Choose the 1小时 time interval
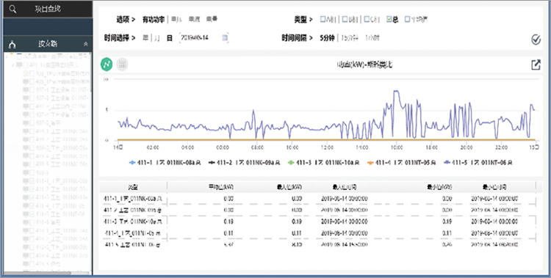 point(372,37)
